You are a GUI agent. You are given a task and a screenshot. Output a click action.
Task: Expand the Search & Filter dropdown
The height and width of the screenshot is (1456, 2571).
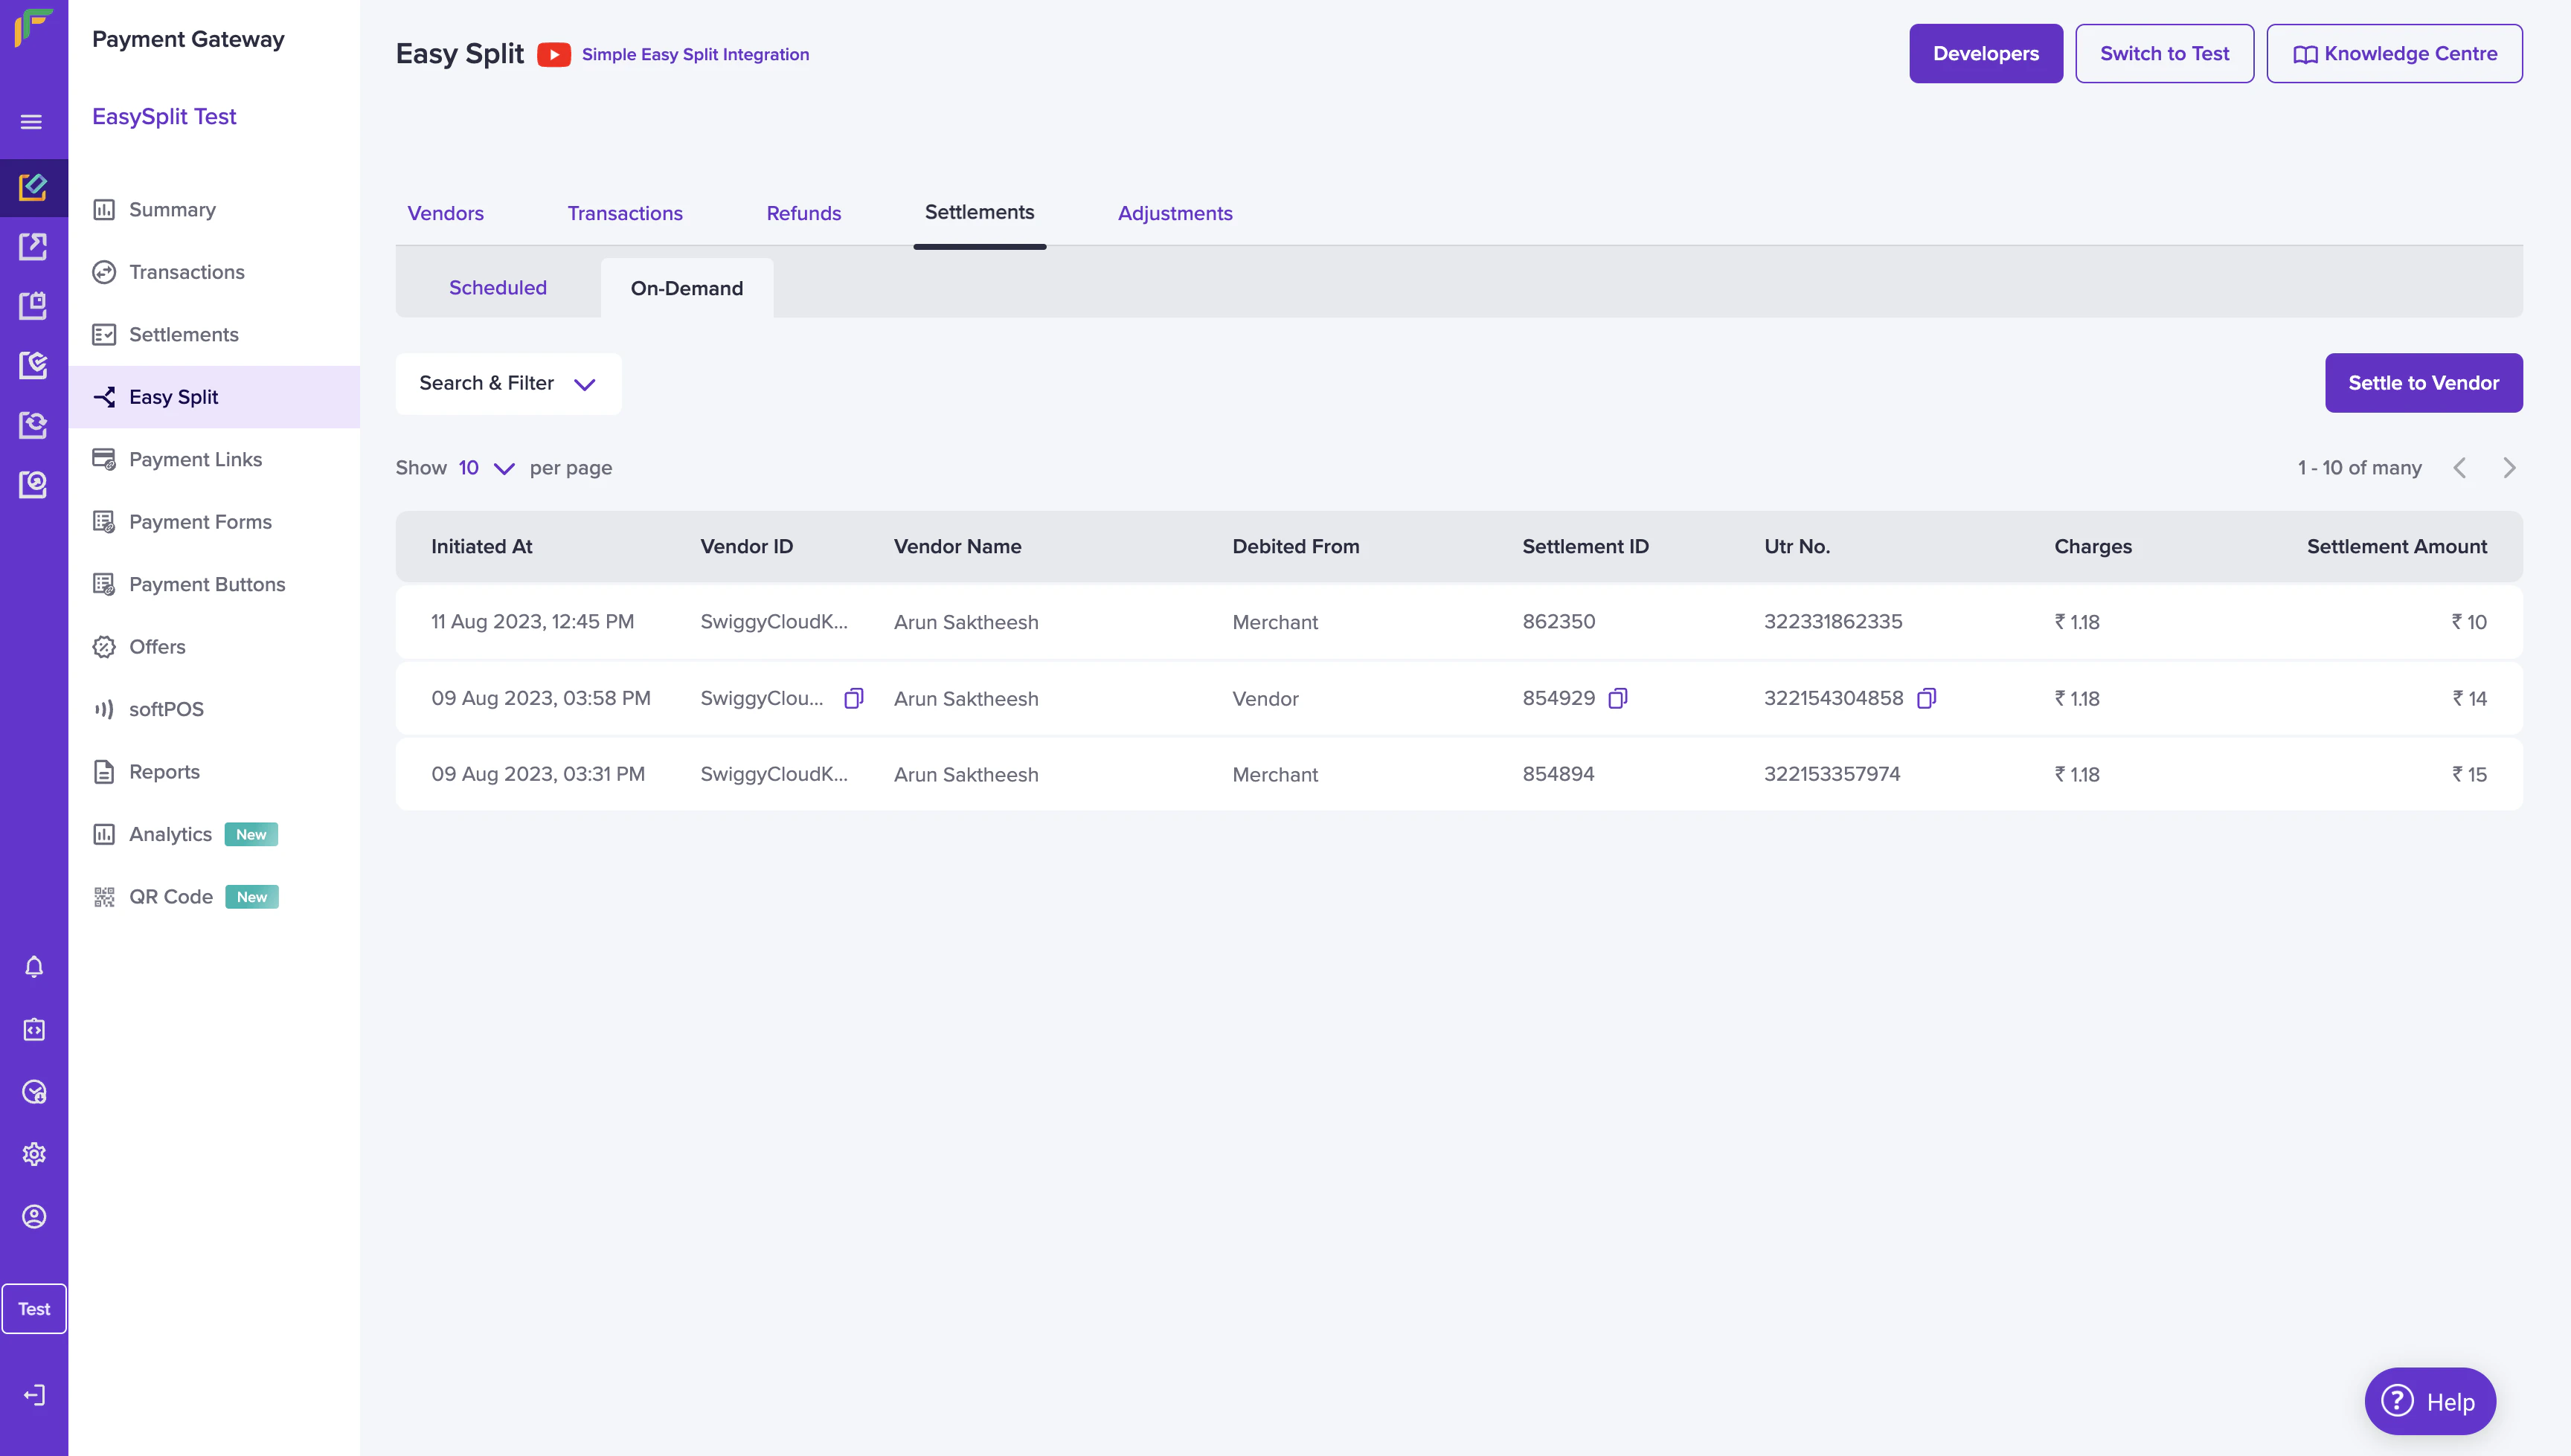[507, 383]
